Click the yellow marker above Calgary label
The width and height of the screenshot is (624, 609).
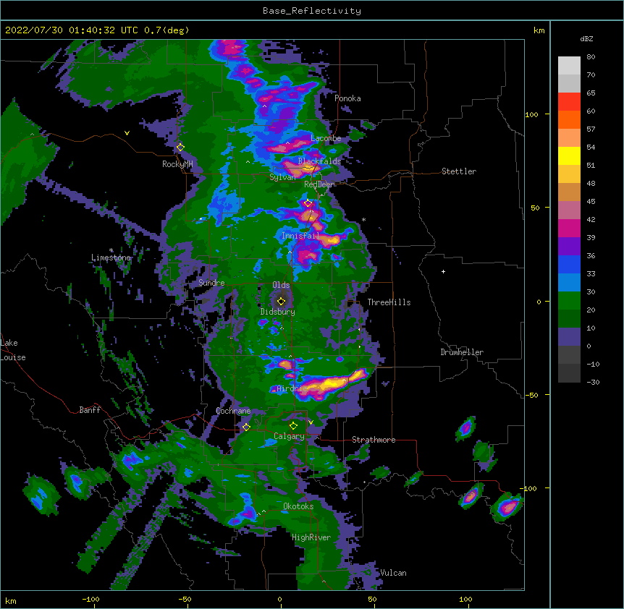tap(293, 426)
